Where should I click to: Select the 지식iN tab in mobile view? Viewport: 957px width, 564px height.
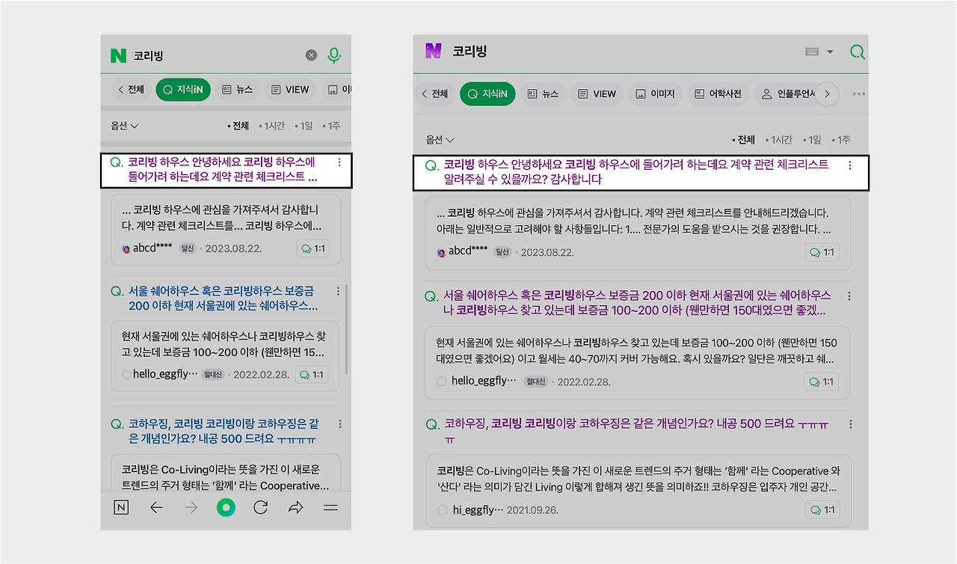tap(183, 90)
